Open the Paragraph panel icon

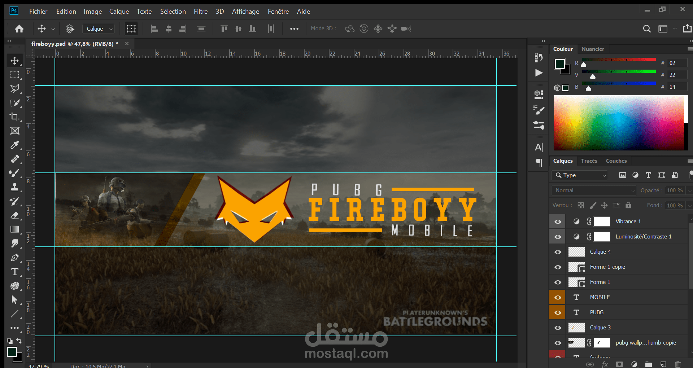click(x=539, y=163)
